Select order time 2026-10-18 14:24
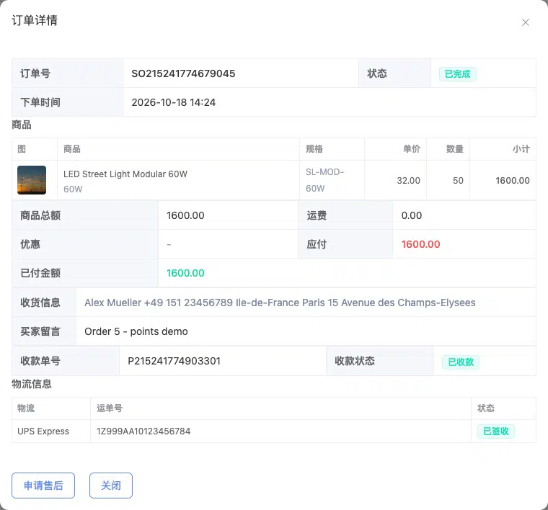The width and height of the screenshot is (548, 510). pos(173,102)
